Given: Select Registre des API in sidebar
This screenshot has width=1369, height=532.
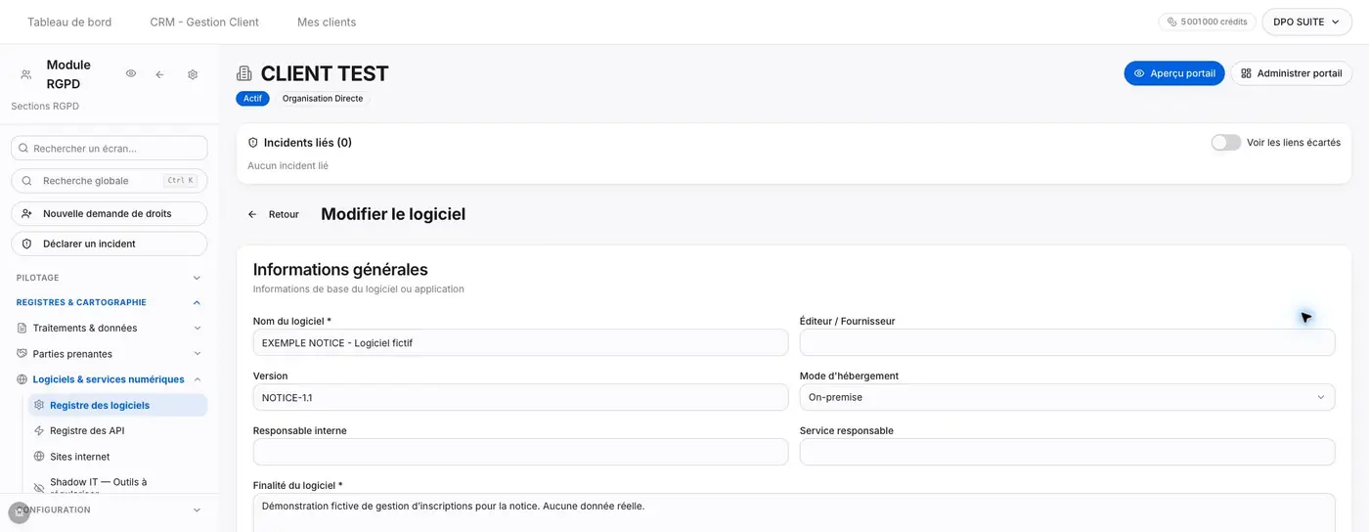Looking at the screenshot, I should (x=117, y=430).
